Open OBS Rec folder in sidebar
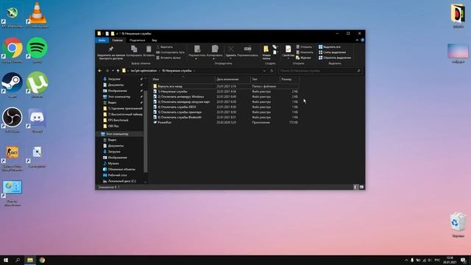This screenshot has height=265, width=471. (x=113, y=126)
